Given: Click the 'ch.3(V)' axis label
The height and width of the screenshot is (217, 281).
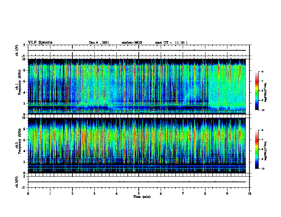Looking at the screenshot, I should click(17, 182).
